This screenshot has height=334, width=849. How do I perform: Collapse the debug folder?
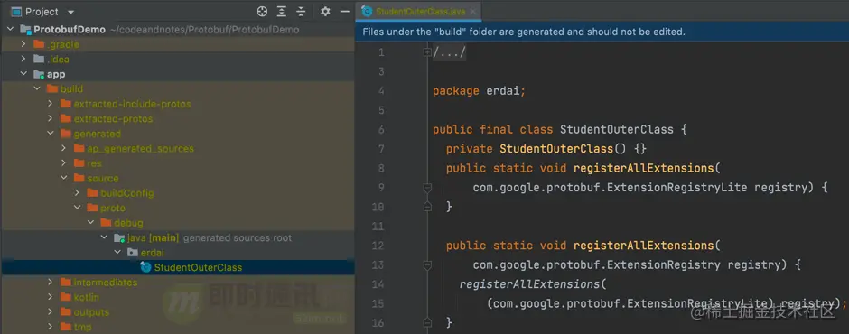click(91, 222)
